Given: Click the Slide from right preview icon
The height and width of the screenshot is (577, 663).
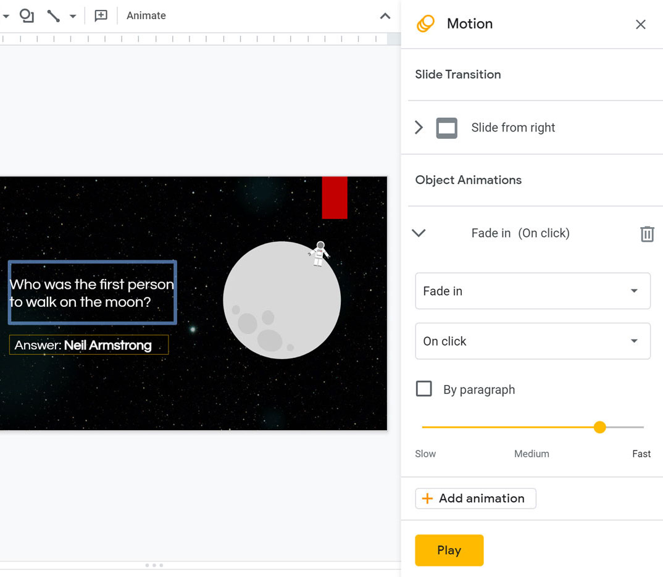Looking at the screenshot, I should pyautogui.click(x=446, y=128).
